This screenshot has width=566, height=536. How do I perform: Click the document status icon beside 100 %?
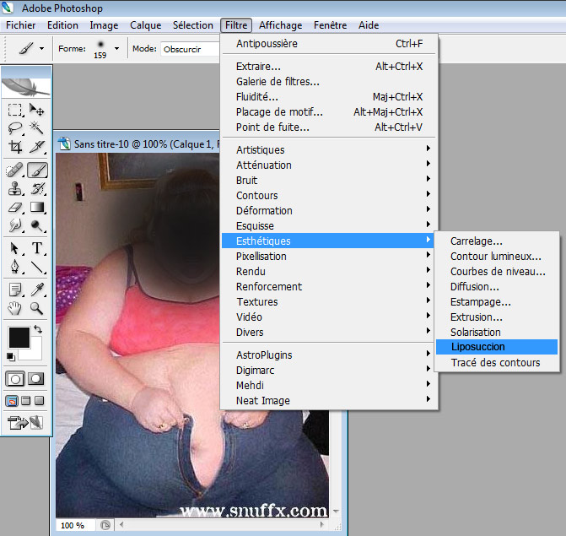(105, 525)
